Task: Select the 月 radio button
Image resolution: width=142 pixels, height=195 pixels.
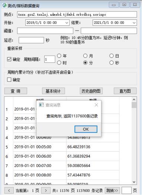Action: 85,56
